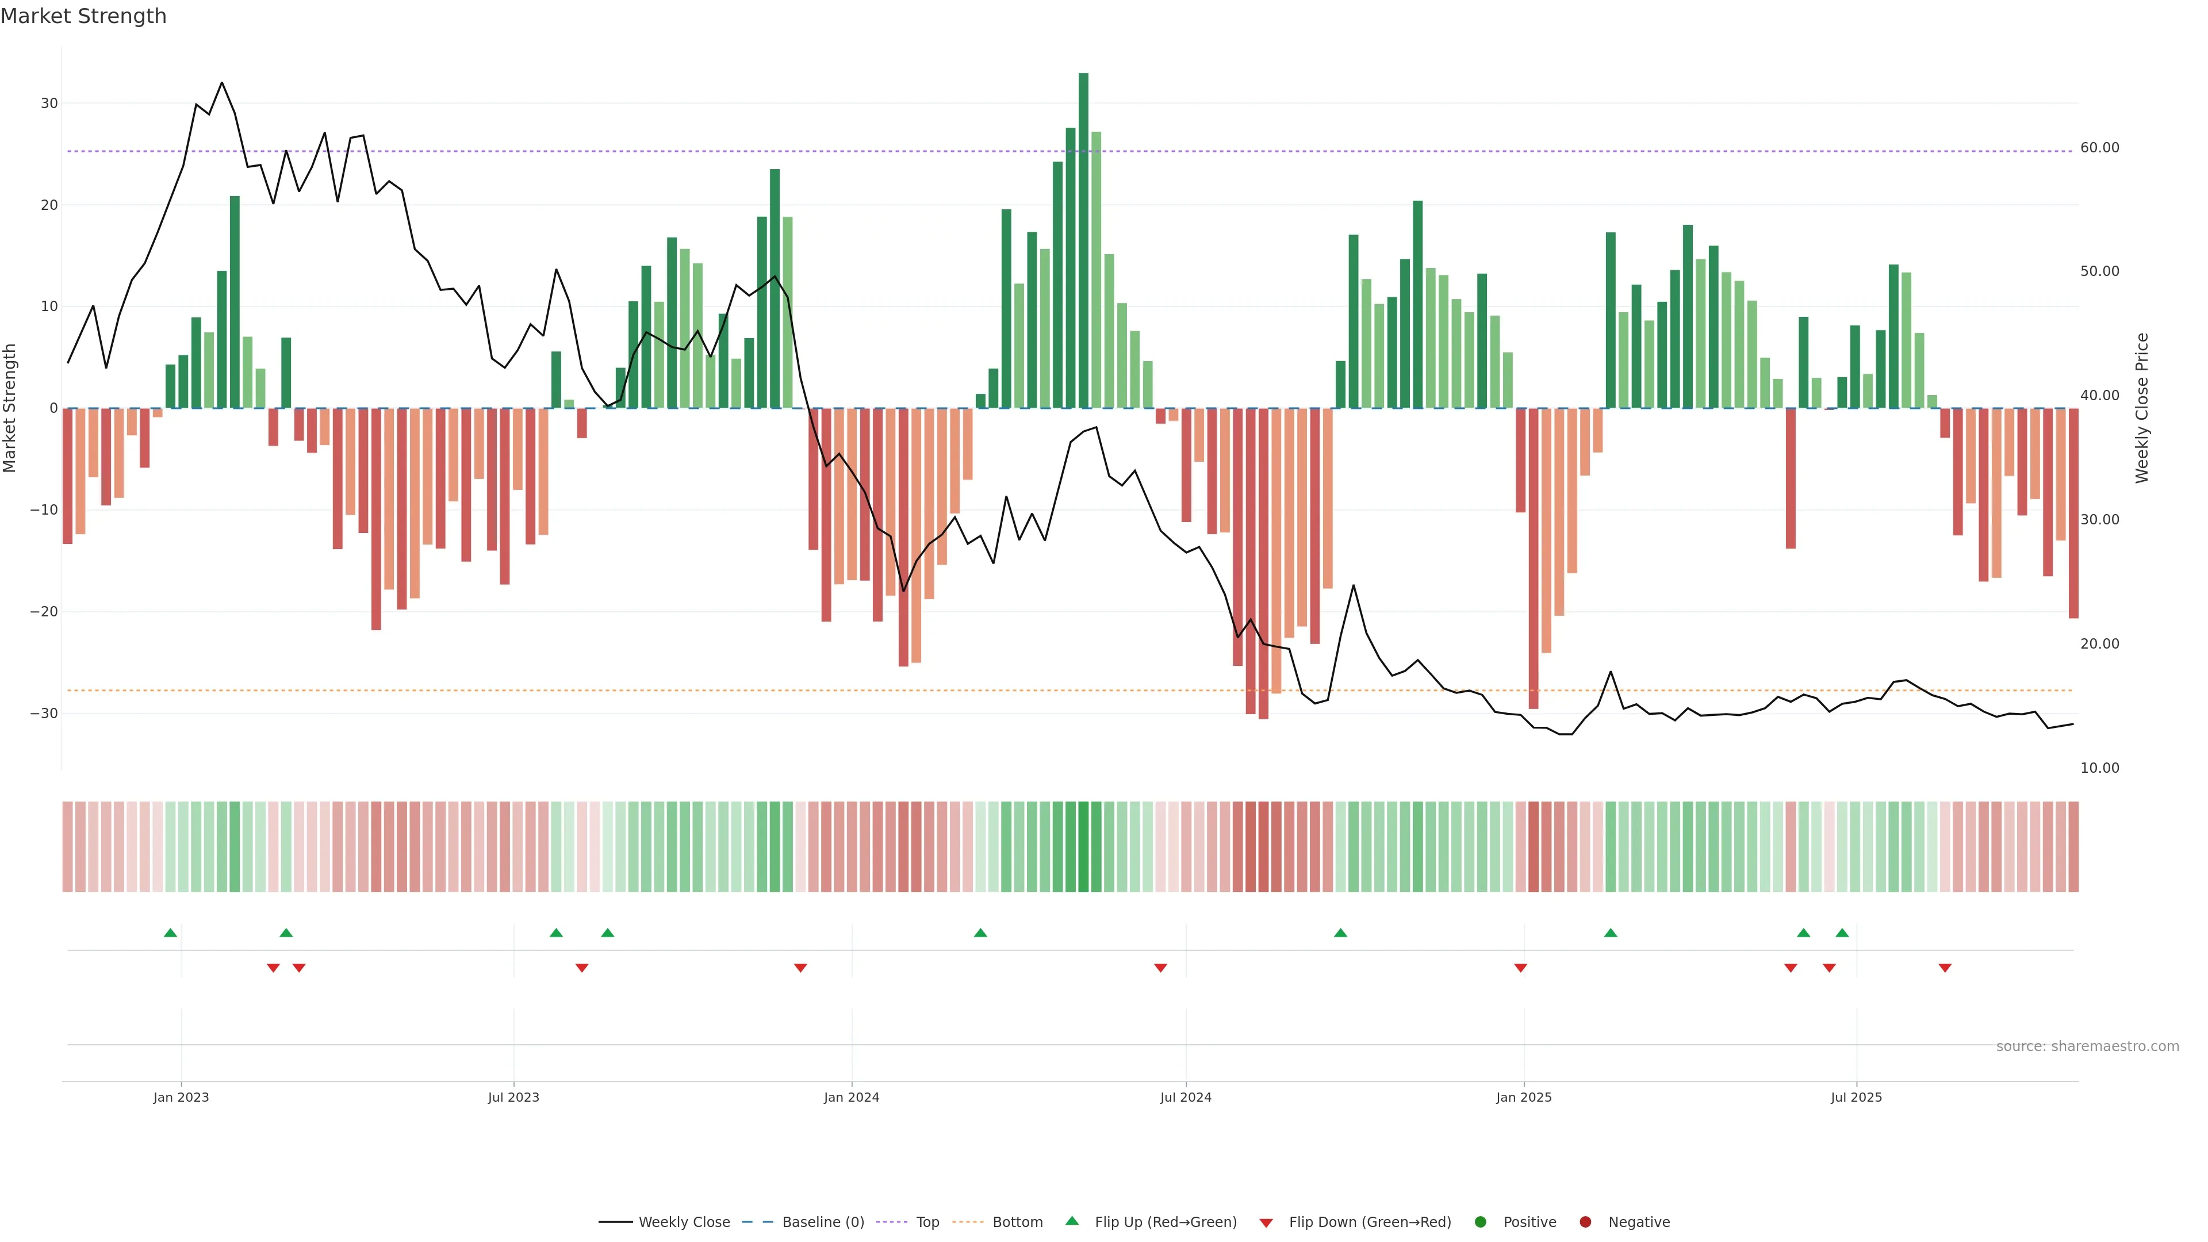The image size is (2208, 1242).
Task: Click Flip Up green triangle legend icon
Action: coord(1071,1221)
